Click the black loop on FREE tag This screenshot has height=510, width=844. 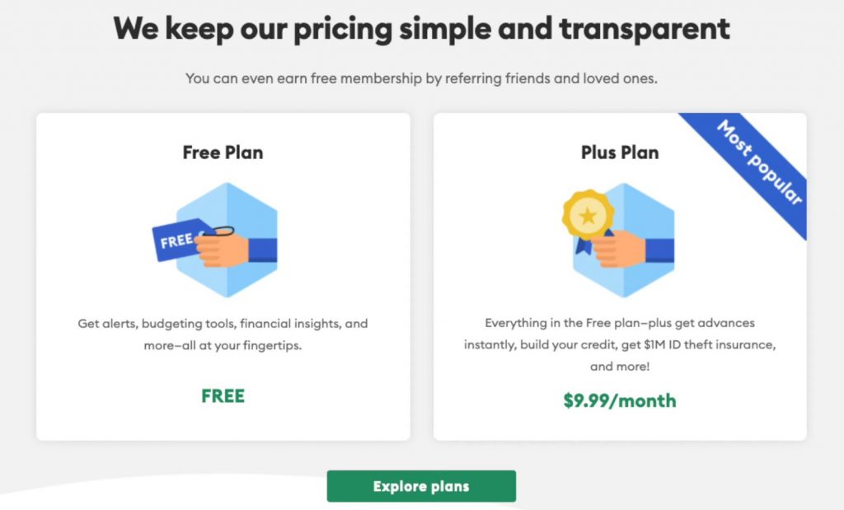(x=218, y=232)
